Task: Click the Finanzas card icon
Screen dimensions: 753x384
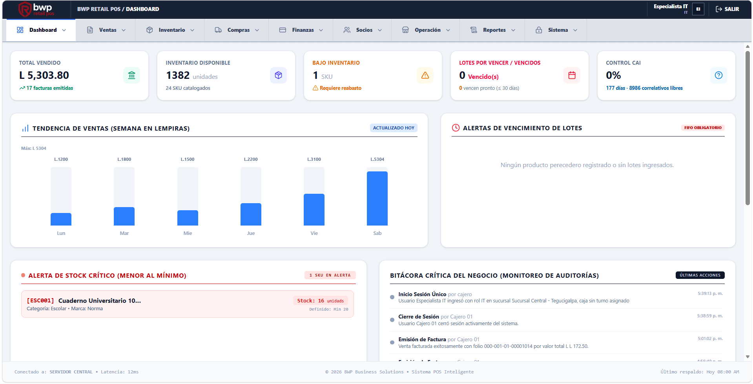Action: [283, 30]
